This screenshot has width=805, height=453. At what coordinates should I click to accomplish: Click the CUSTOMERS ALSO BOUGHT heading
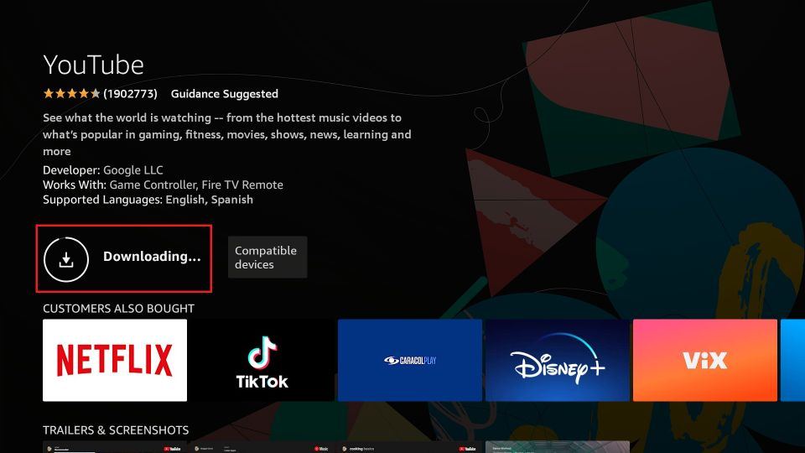(118, 309)
